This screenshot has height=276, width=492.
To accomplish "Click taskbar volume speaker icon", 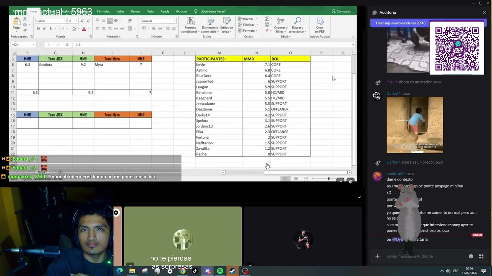I will pos(448,271).
